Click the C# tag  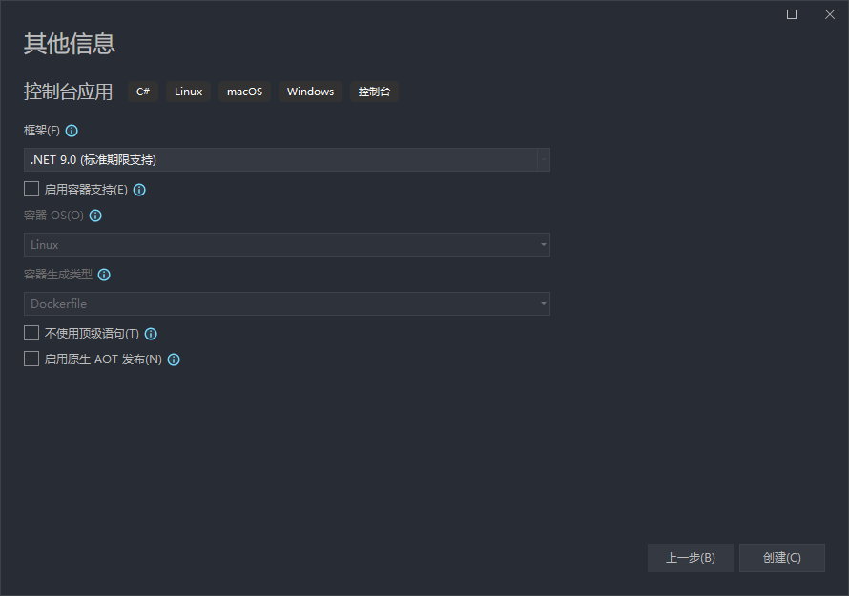point(143,92)
